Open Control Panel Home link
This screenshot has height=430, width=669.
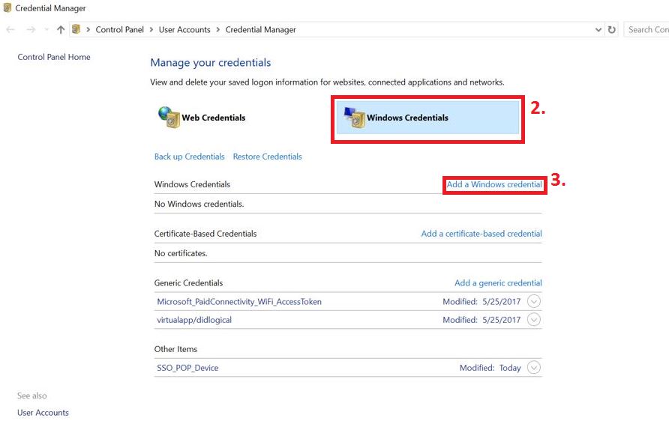click(x=54, y=57)
